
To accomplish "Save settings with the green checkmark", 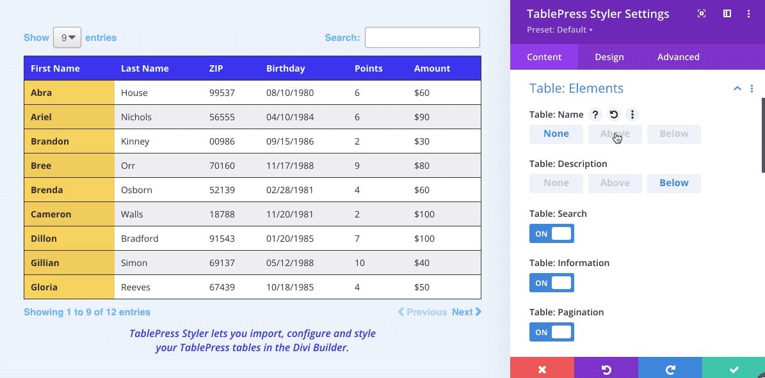I will tap(733, 369).
